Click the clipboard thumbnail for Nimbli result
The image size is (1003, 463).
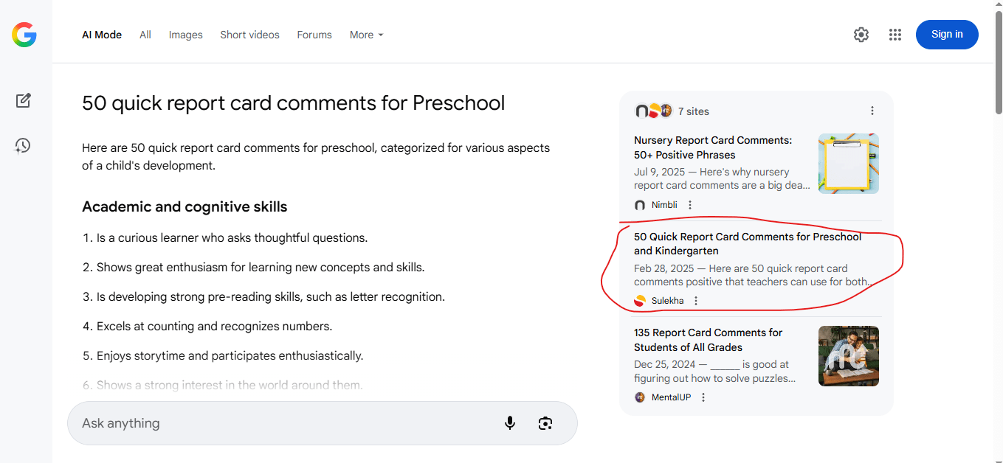point(848,164)
